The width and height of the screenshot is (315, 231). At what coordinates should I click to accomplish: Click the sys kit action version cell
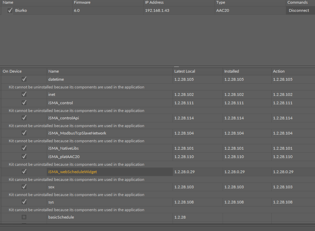tap(282, 202)
